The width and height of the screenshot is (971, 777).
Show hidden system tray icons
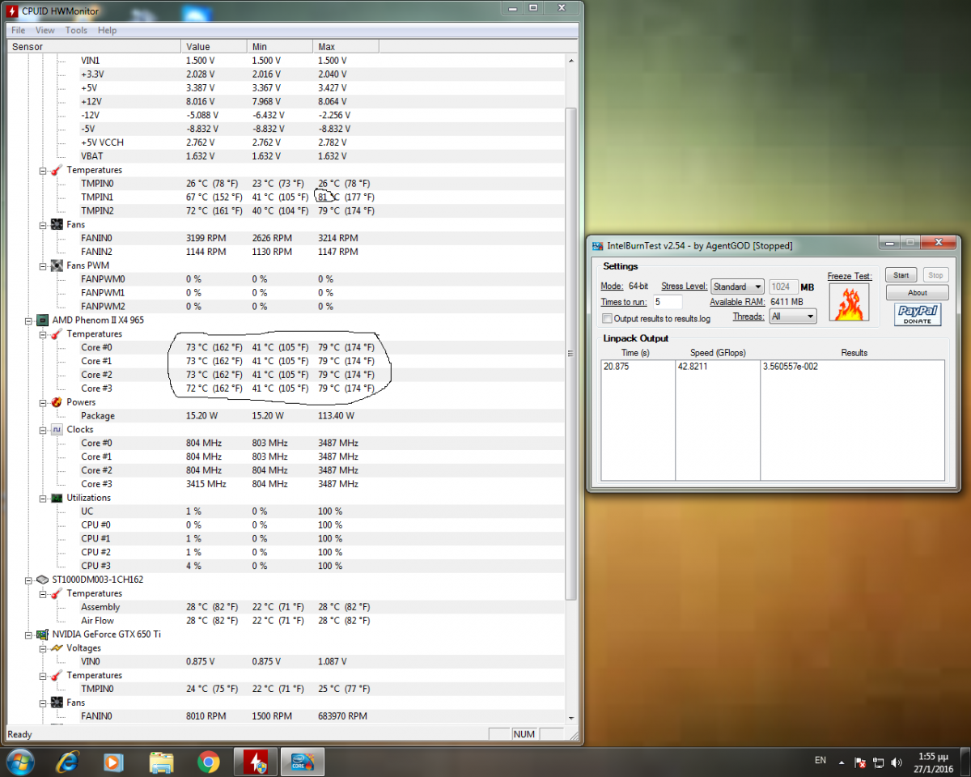842,762
